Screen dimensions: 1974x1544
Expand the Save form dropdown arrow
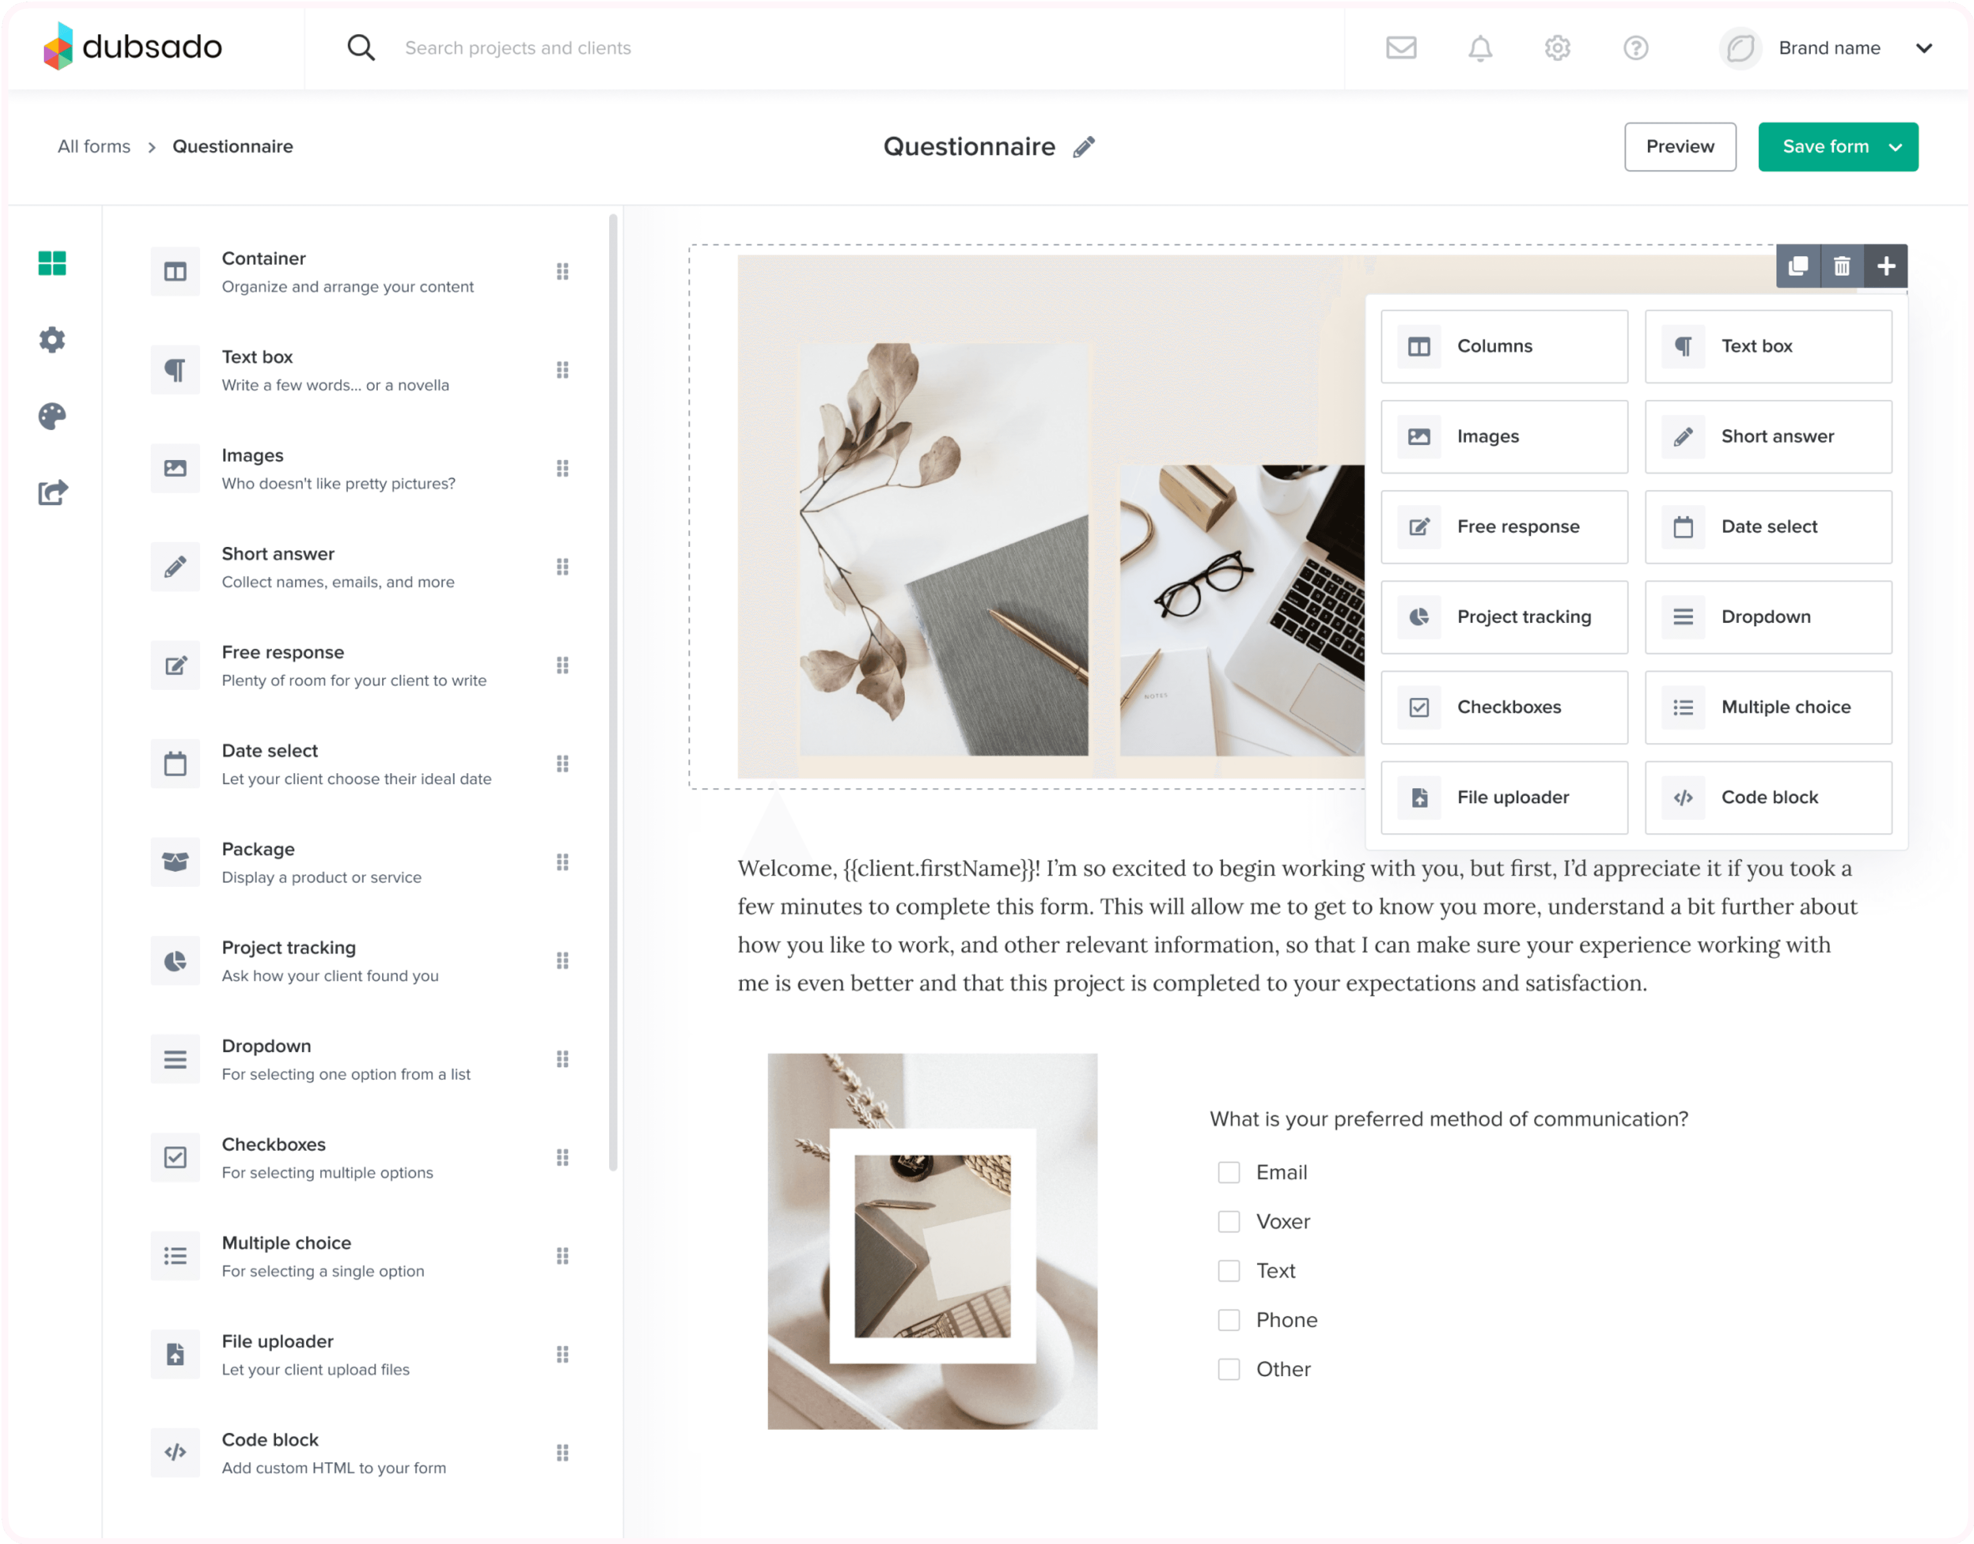coord(1896,147)
